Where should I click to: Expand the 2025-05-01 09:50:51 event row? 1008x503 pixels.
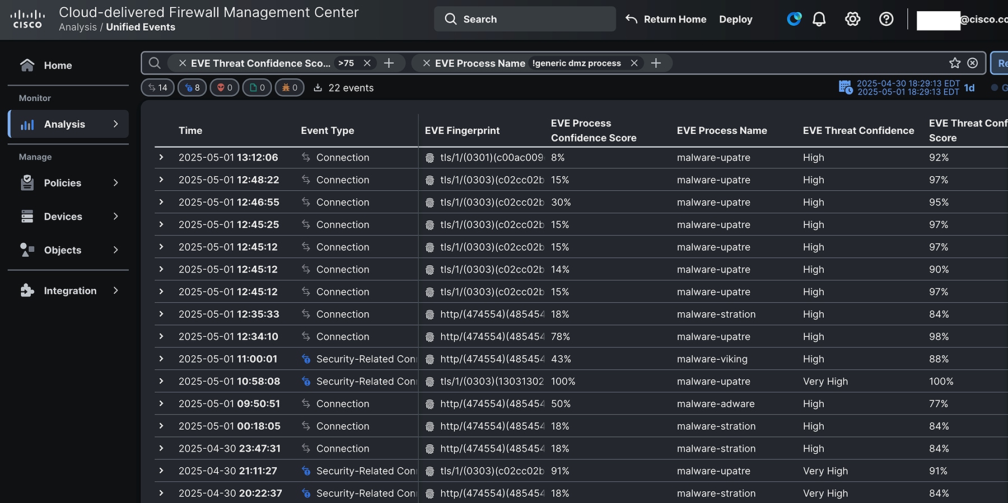(x=161, y=403)
